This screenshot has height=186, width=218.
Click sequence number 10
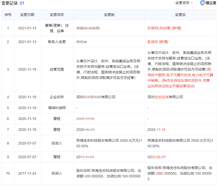8,173
